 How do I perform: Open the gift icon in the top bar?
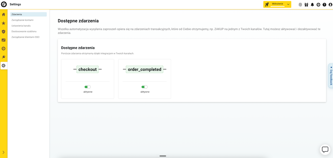[306, 5]
